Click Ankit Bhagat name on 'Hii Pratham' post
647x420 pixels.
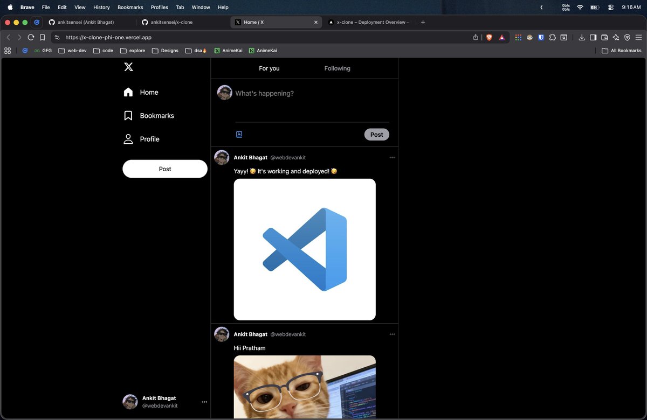coord(250,334)
